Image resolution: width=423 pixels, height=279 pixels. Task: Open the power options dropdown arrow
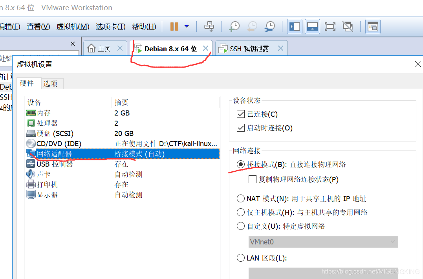point(187,26)
